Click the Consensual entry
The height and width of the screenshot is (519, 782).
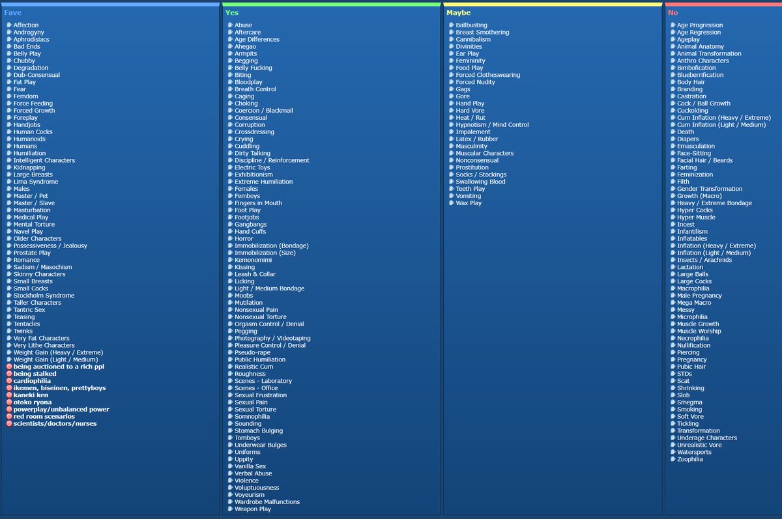[251, 118]
